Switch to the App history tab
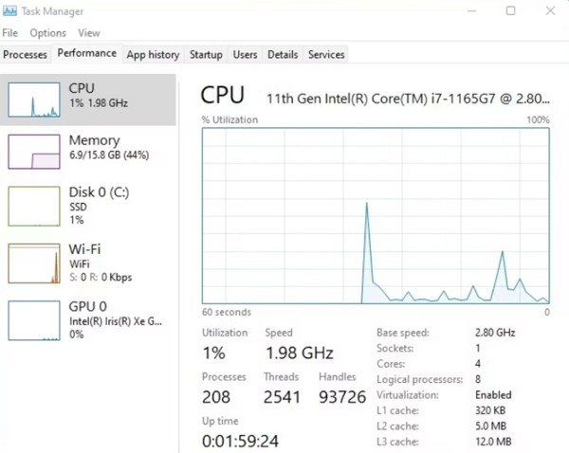The height and width of the screenshot is (453, 569). pyautogui.click(x=154, y=55)
